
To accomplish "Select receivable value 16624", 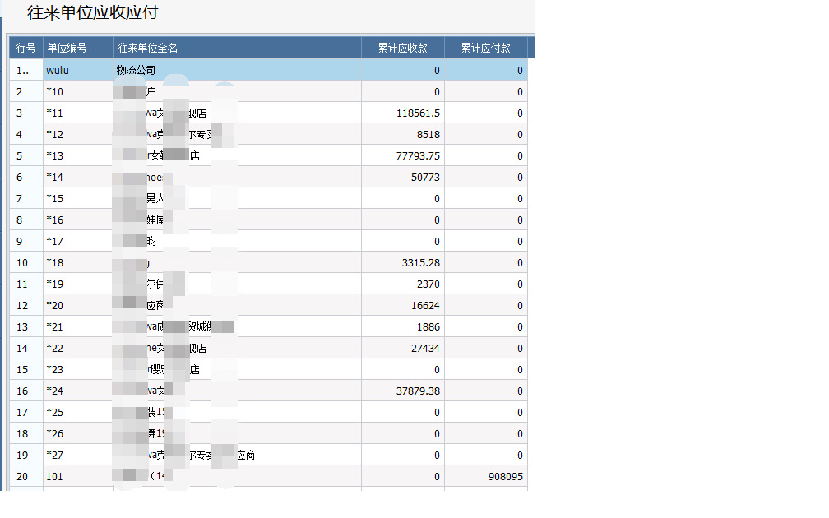I will click(403, 306).
